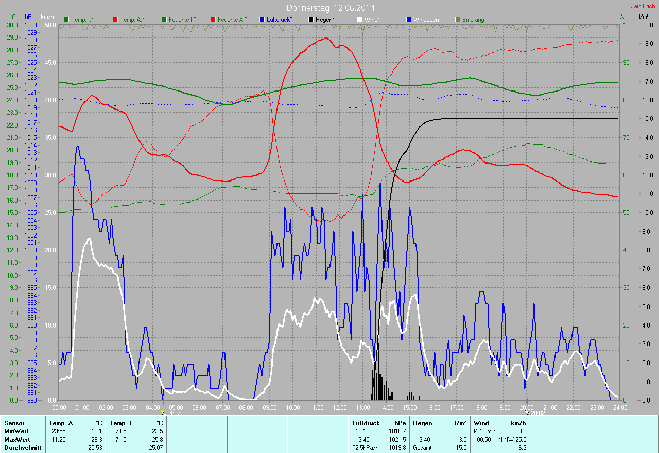Click the "13:40" rain maximum time
The height and width of the screenshot is (453, 659).
423,440
